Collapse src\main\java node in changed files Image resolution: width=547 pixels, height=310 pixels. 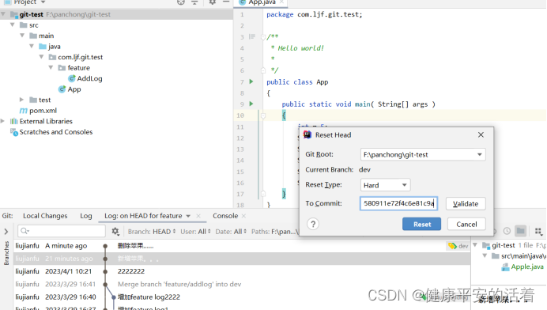coord(485,256)
